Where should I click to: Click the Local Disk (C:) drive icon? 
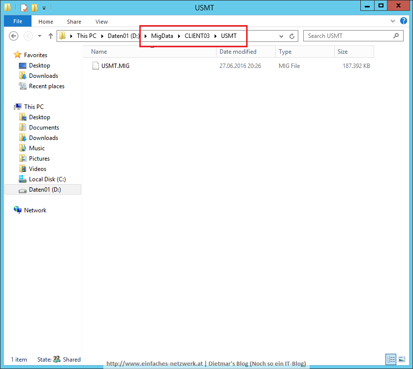click(x=23, y=179)
